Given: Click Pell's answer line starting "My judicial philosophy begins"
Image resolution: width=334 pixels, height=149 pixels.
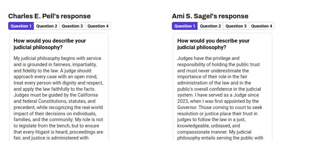Looking at the screenshot, I should coord(57,58).
